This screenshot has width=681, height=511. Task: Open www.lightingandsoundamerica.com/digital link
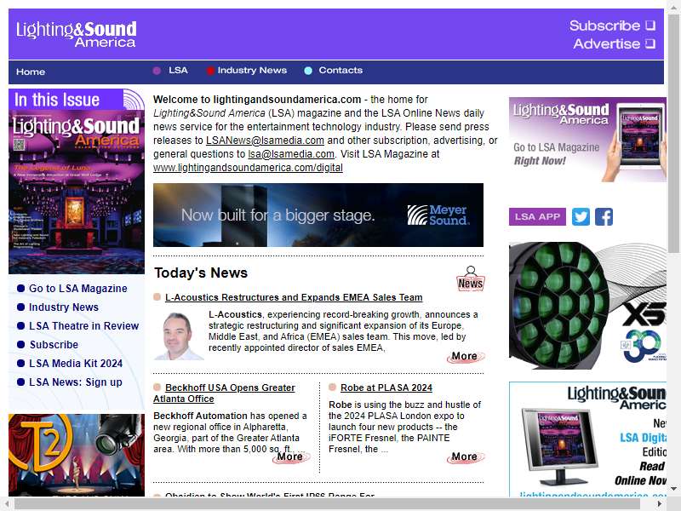(248, 167)
